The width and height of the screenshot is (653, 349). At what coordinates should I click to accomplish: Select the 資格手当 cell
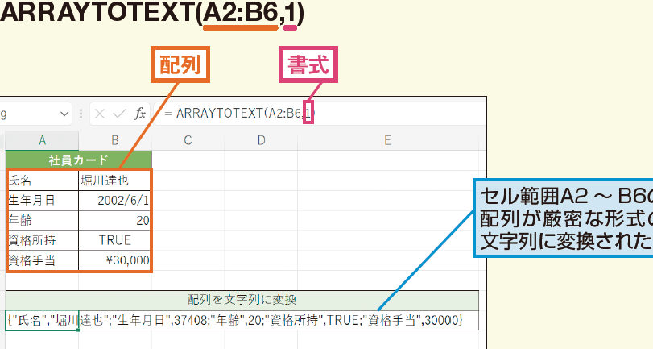coord(42,260)
